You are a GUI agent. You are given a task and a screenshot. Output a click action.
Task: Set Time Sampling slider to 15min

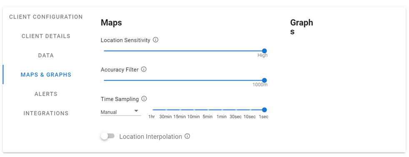tap(181, 110)
